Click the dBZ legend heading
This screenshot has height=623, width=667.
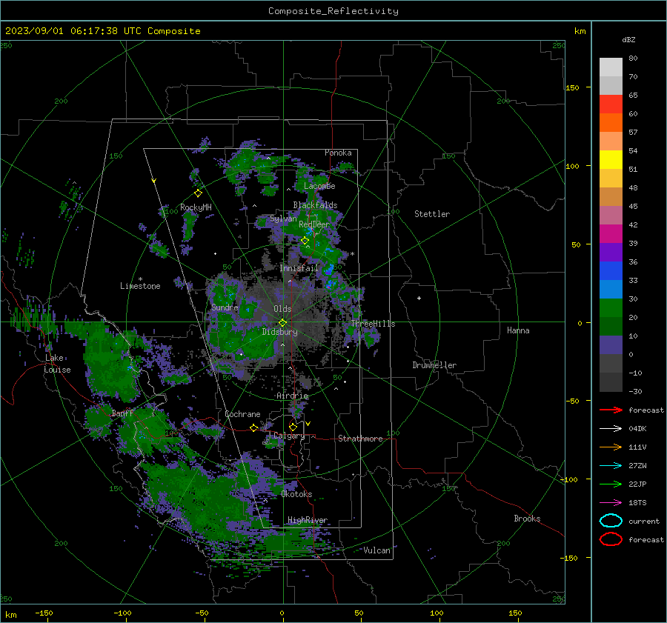[x=628, y=39]
